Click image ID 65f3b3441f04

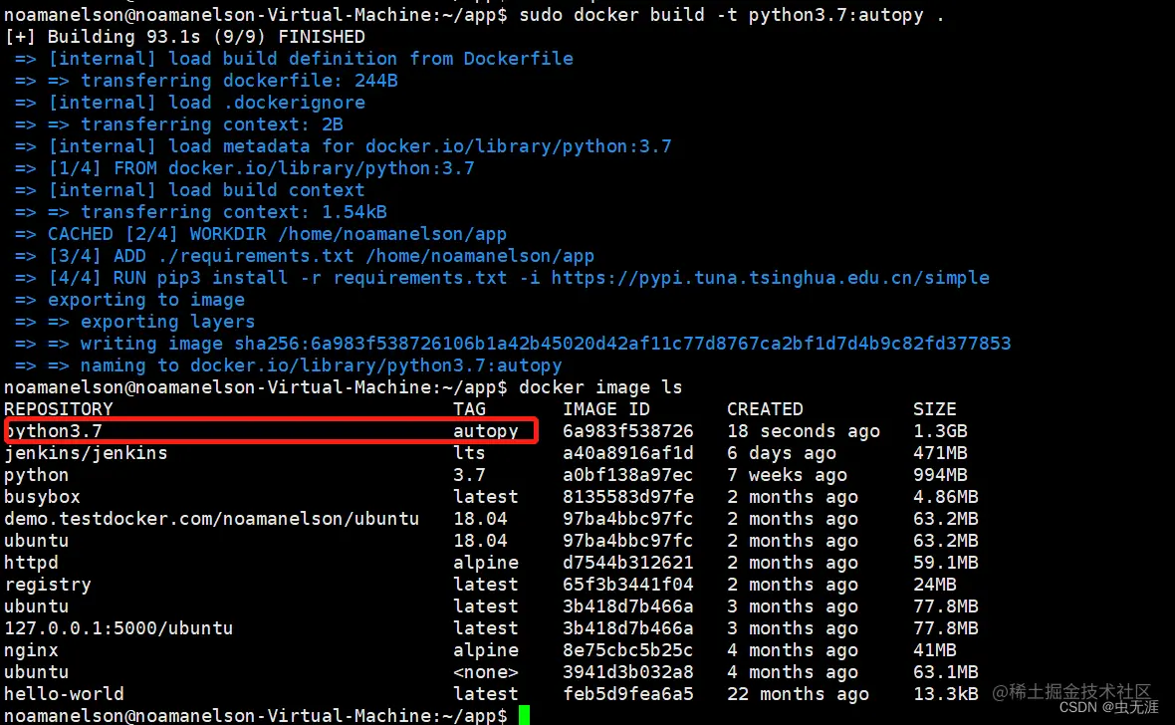pyautogui.click(x=628, y=584)
